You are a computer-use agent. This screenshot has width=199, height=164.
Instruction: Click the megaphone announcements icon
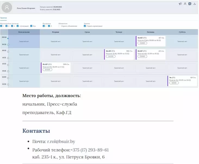tap(180, 4)
